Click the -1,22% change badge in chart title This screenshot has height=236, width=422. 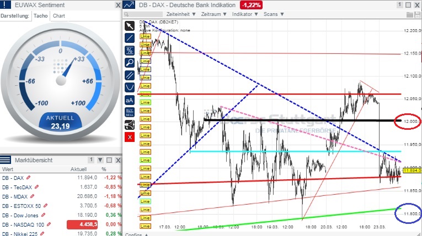[x=251, y=5]
